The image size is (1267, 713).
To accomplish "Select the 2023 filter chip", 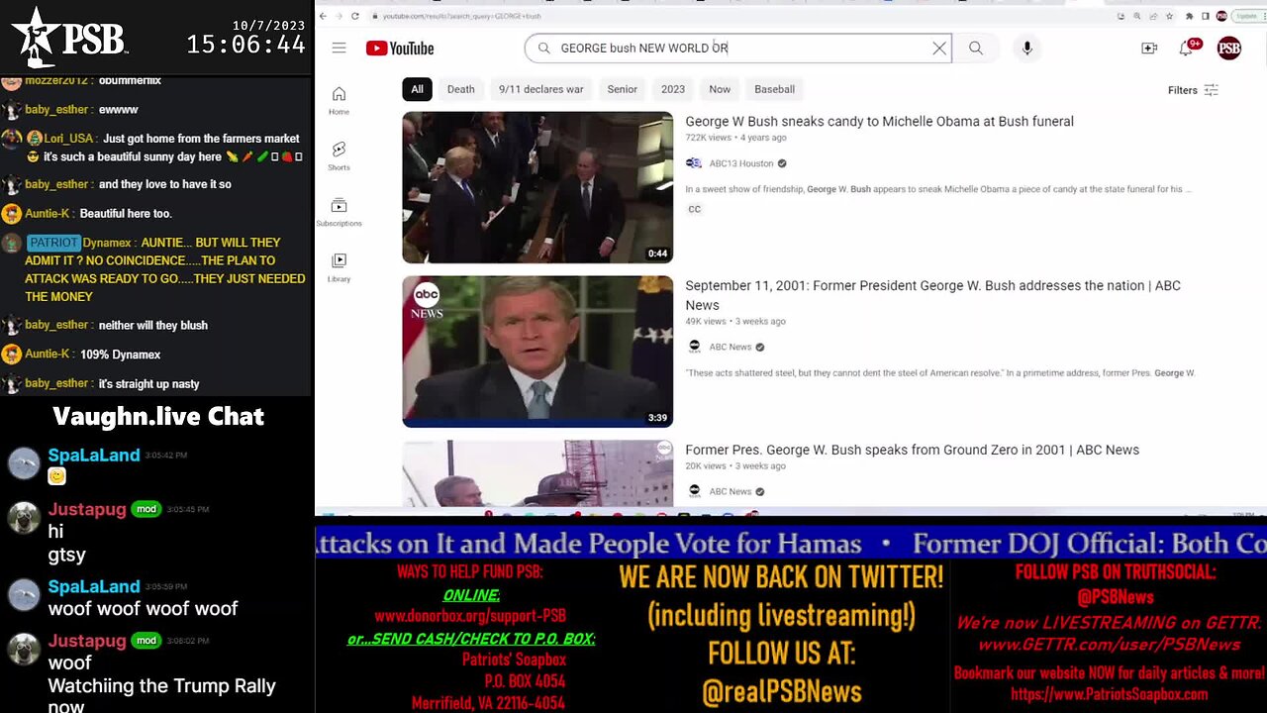I will pyautogui.click(x=673, y=89).
